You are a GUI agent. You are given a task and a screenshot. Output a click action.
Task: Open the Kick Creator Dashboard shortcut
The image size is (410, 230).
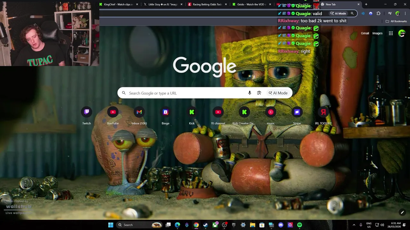click(244, 116)
